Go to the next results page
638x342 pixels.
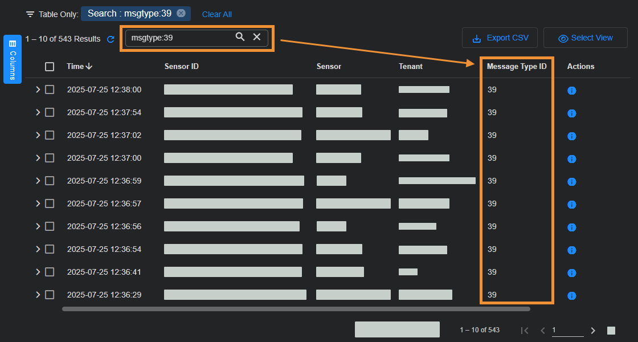[x=593, y=331]
